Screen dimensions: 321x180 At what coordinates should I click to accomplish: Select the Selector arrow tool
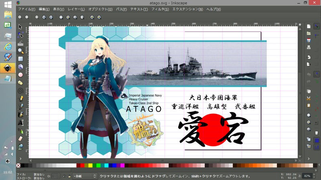(x=20, y=27)
